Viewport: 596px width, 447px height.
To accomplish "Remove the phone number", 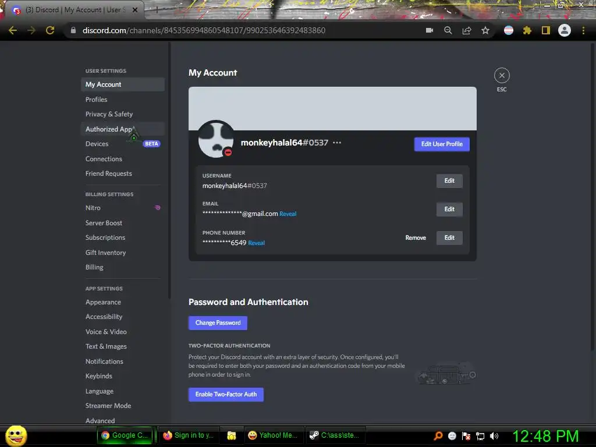I will tap(416, 237).
